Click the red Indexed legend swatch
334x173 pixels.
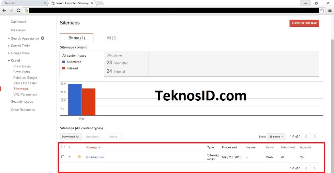pyautogui.click(x=64, y=68)
